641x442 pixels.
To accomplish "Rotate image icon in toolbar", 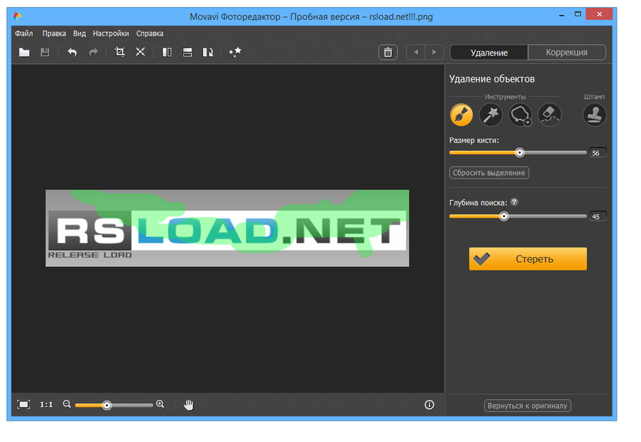I will pos(208,52).
